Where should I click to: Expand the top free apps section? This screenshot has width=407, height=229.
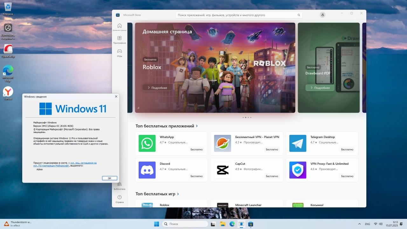coord(197,126)
